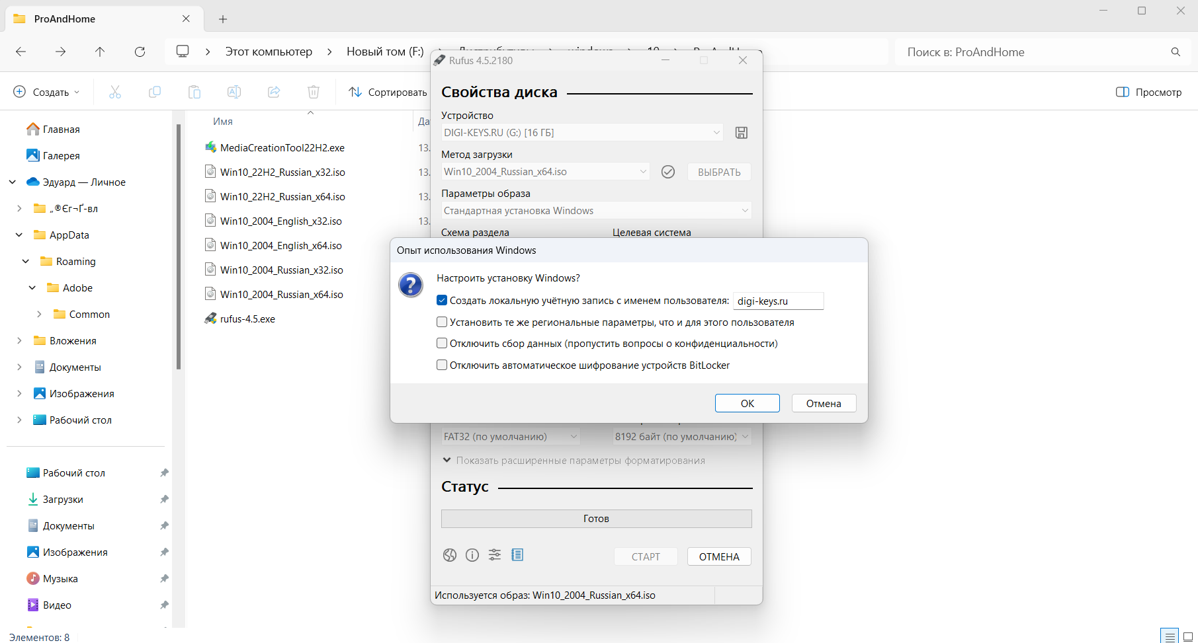Expand the Вложения folder in tree
The height and width of the screenshot is (643, 1198).
(19, 341)
